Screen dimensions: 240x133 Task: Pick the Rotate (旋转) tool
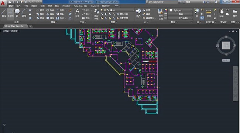(x=50, y=10)
